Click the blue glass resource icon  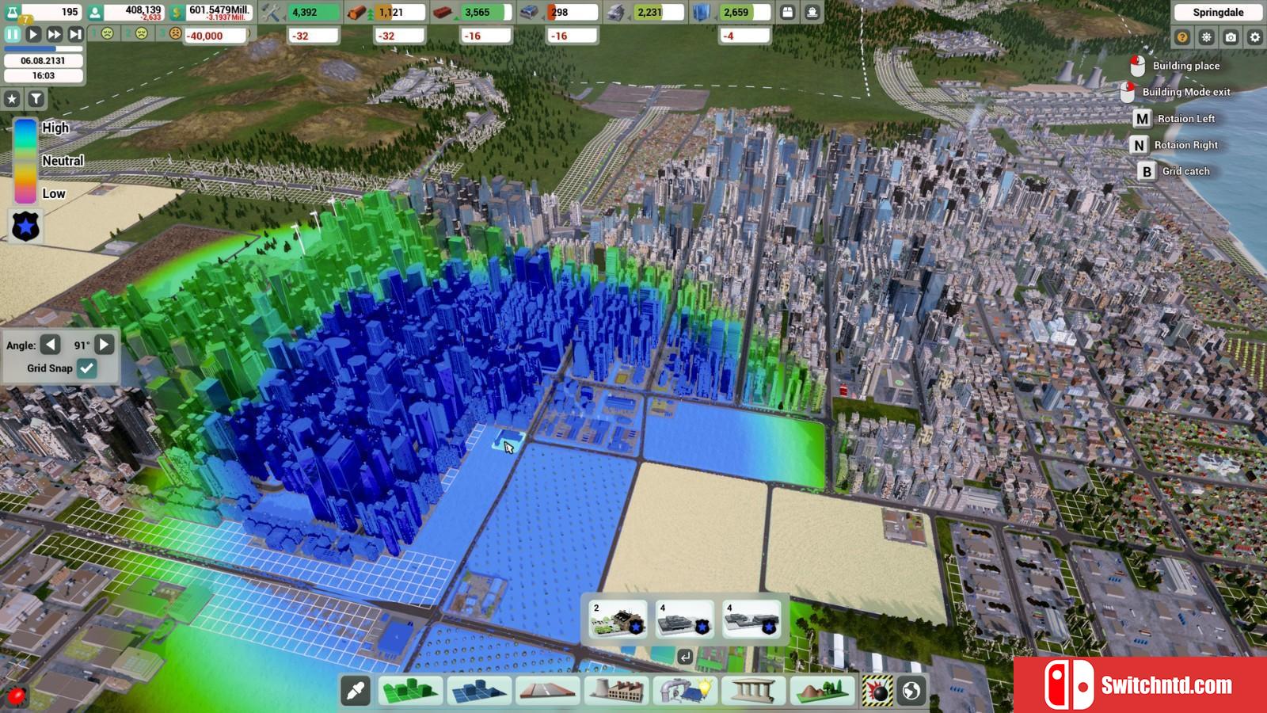pos(702,13)
